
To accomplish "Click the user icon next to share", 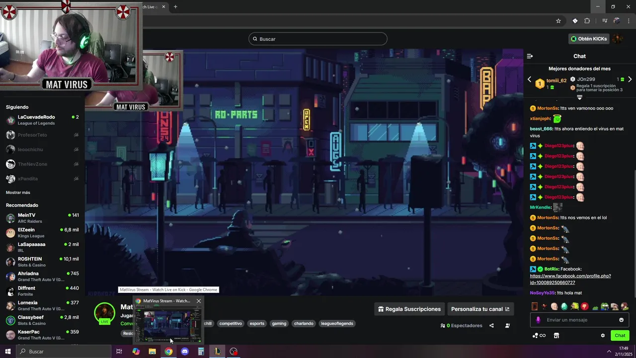I will (507, 326).
